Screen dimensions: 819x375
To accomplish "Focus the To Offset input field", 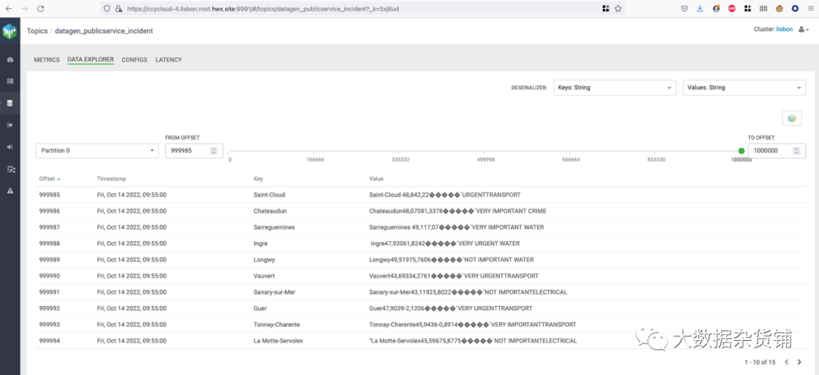I will click(x=777, y=151).
